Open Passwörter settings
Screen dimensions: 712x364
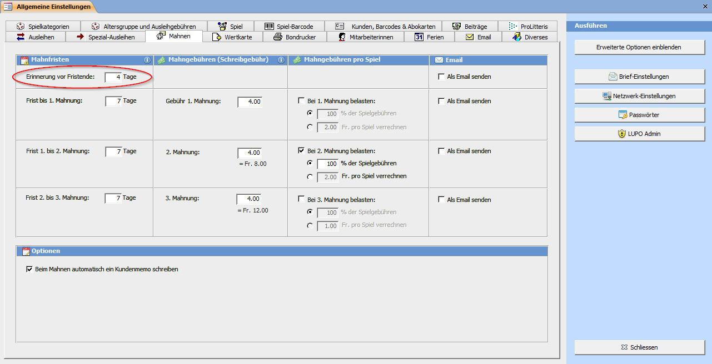pos(640,115)
